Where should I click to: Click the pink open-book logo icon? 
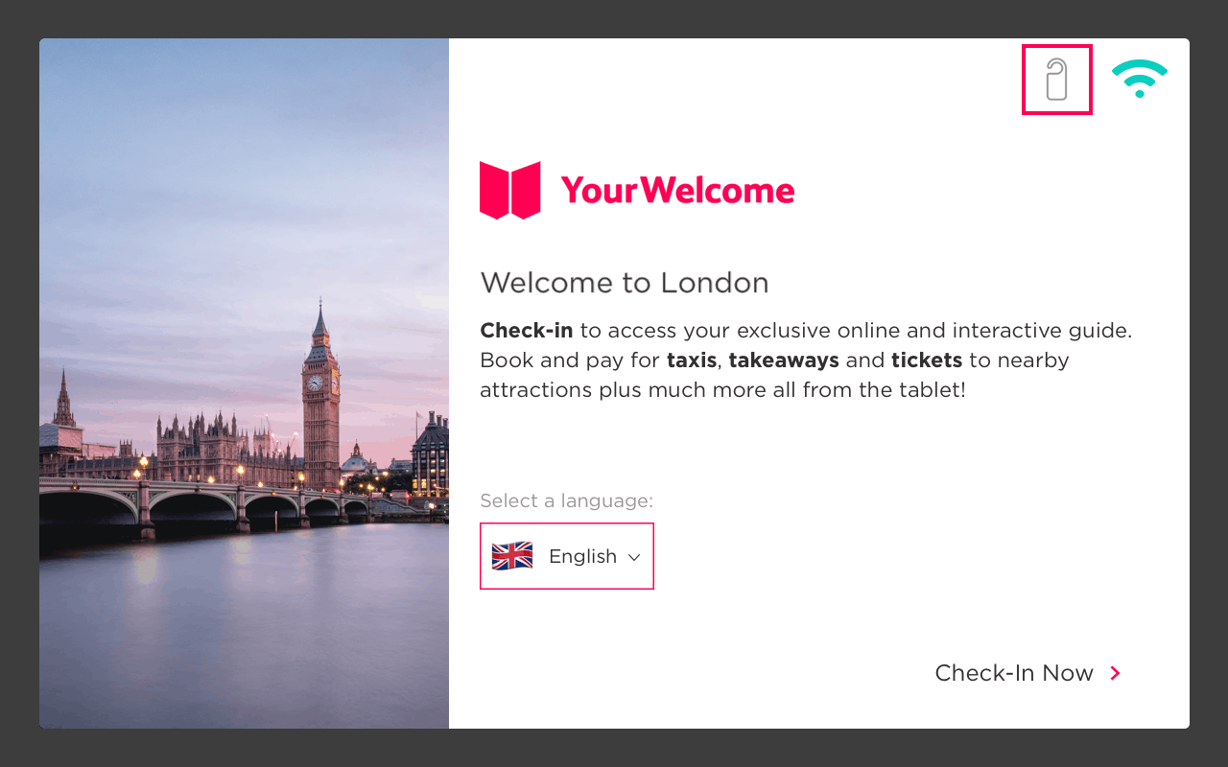click(x=510, y=190)
